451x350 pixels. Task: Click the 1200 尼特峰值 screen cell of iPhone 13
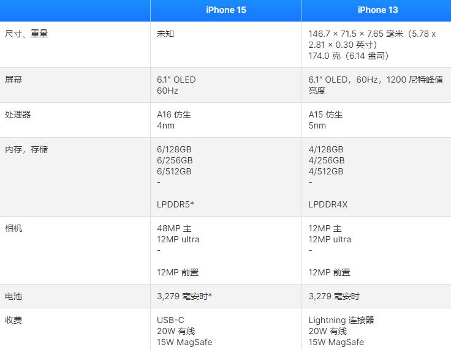376,85
